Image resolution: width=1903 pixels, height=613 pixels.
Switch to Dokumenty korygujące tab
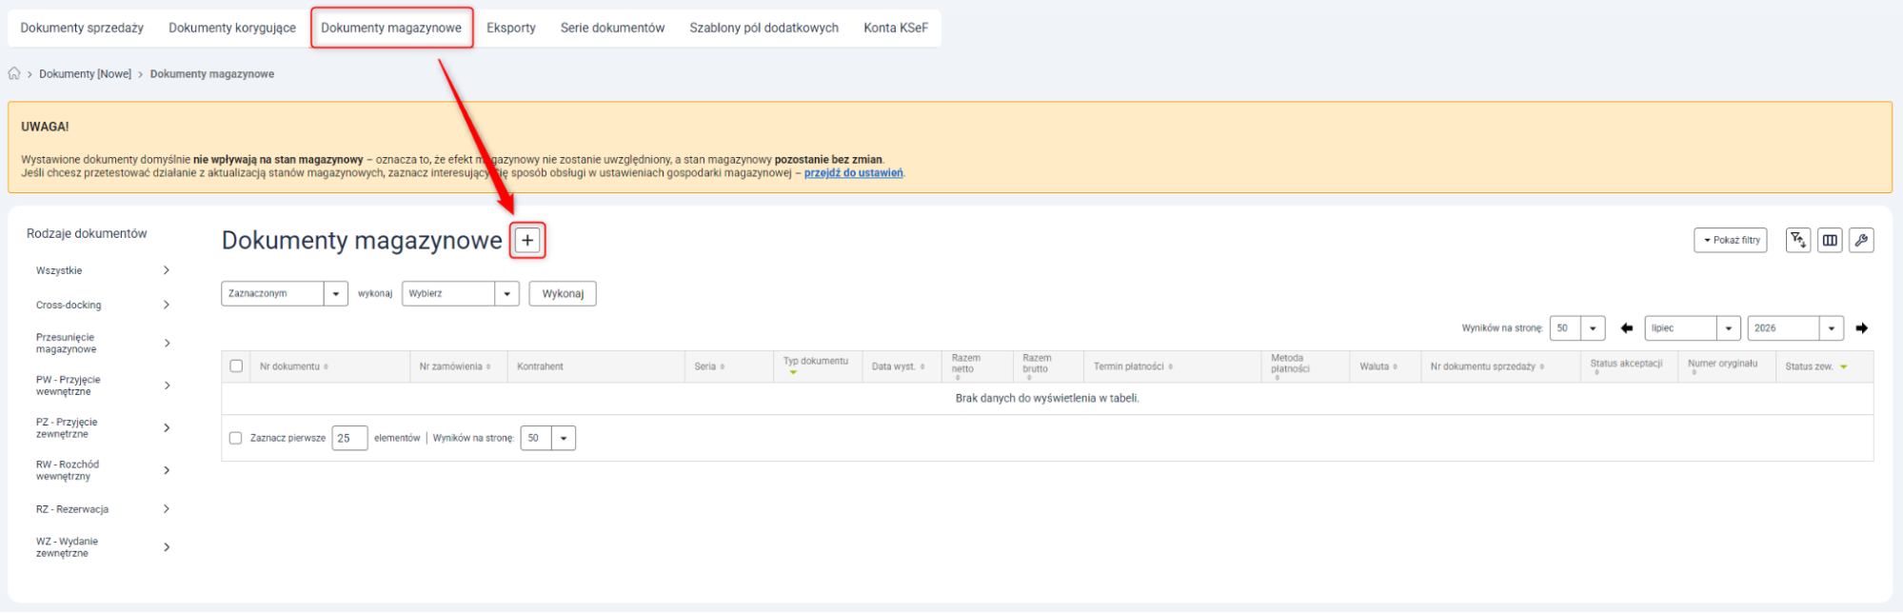(232, 28)
